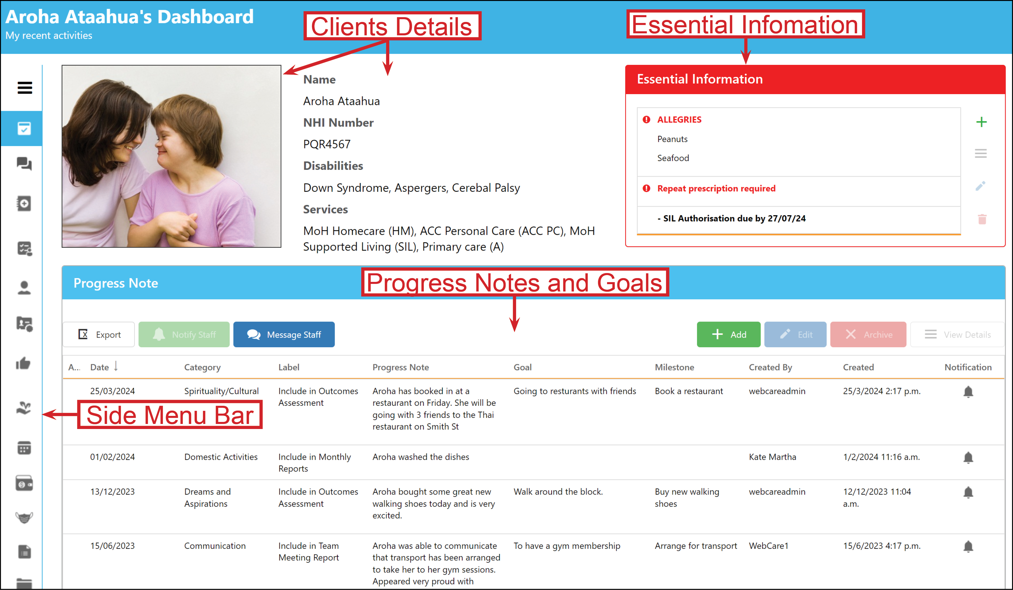Click alert icon beside Repeat prescription required
The height and width of the screenshot is (590, 1013).
point(646,188)
